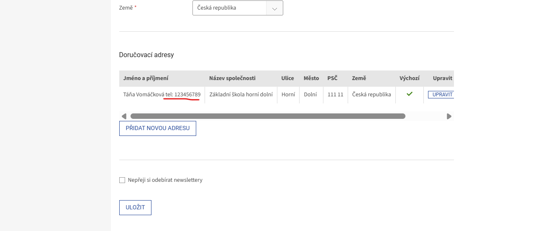Click the 'Výchozí' column header
This screenshot has height=231, width=546.
tap(410, 78)
